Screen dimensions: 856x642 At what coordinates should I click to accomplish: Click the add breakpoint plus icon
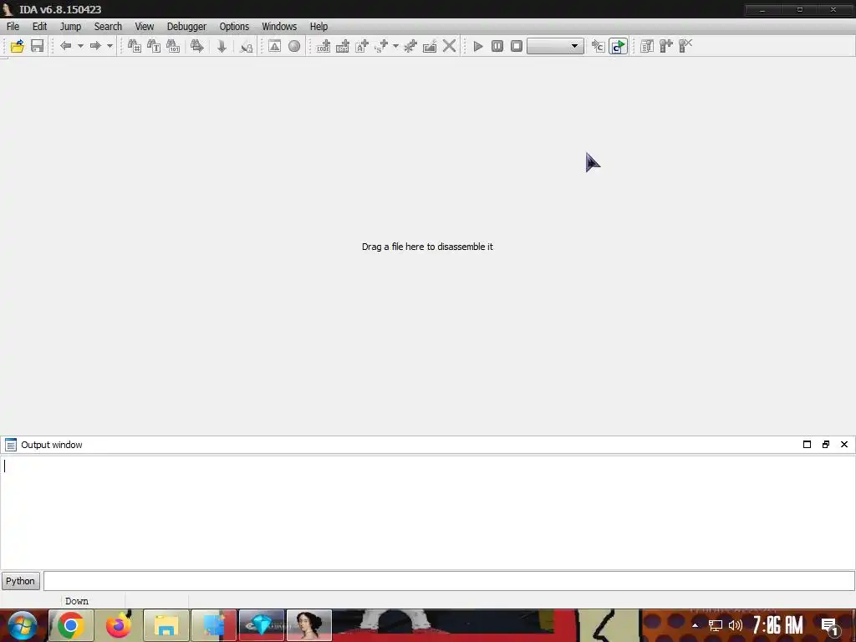[x=666, y=47]
